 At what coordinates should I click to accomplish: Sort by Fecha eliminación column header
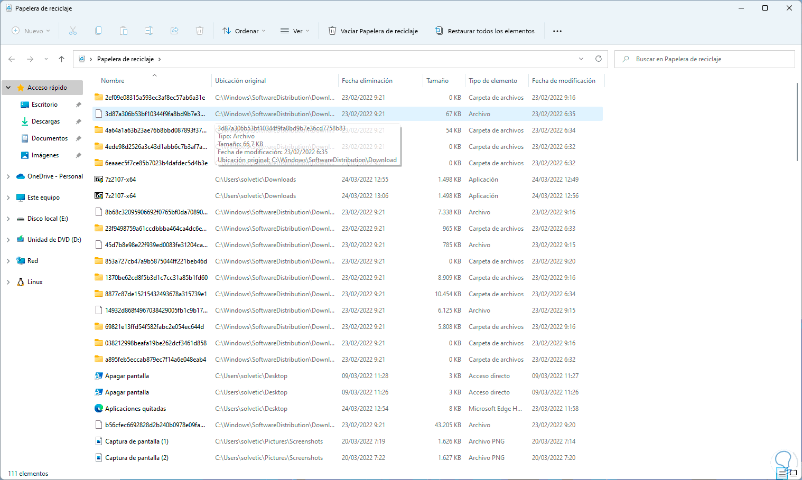[x=367, y=81]
